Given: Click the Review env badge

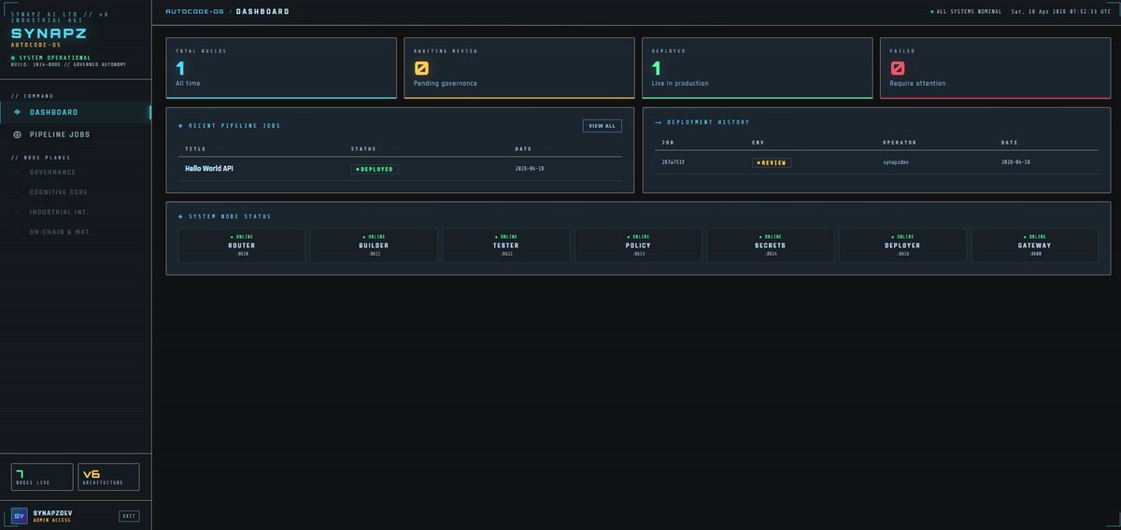Looking at the screenshot, I should tap(772, 162).
